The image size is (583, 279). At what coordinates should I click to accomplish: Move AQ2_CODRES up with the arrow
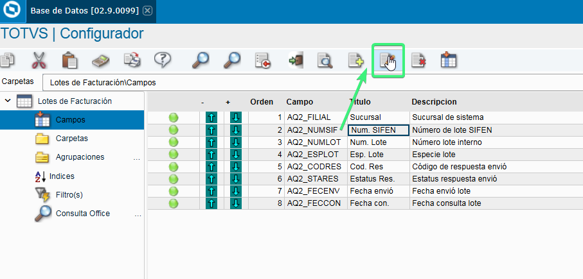pos(211,167)
